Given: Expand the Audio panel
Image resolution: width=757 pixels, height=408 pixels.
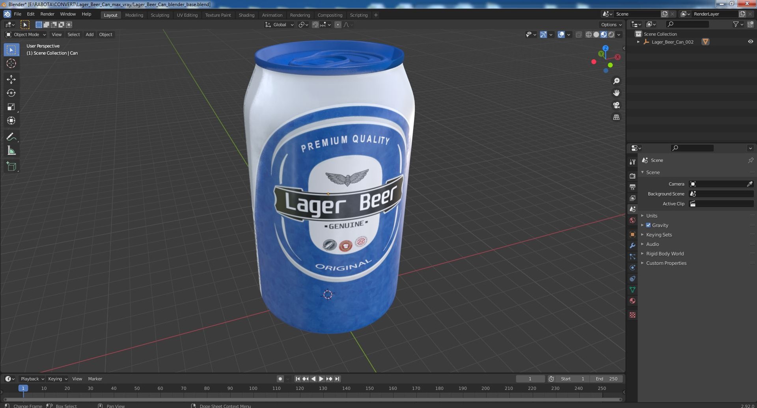Looking at the screenshot, I should pos(652,244).
